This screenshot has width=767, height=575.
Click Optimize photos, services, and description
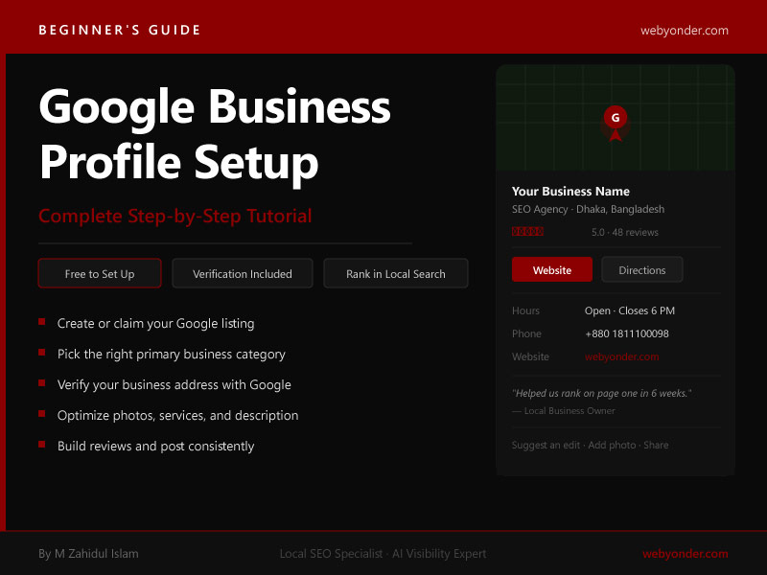pyautogui.click(x=177, y=416)
